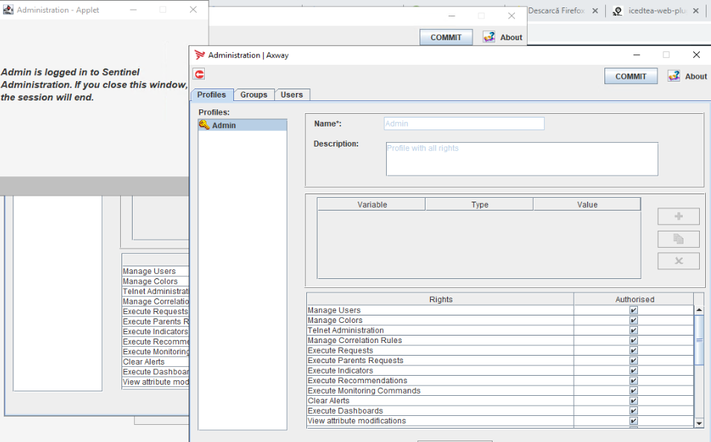Click the Rights column header
The height and width of the screenshot is (442, 711).
[x=440, y=299]
